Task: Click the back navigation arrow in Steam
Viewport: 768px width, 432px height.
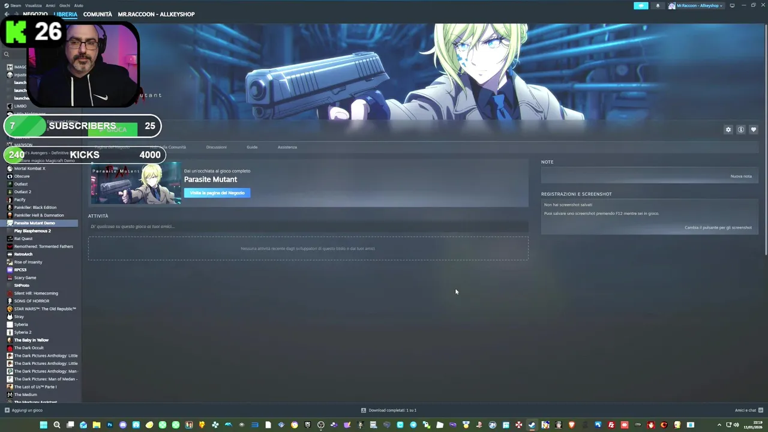Action: tap(7, 14)
